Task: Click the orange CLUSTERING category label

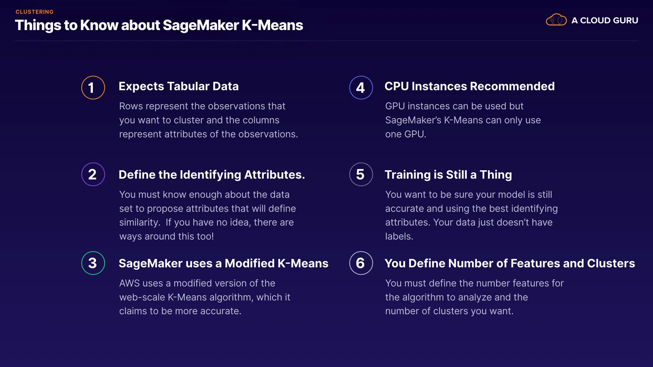Action: pyautogui.click(x=34, y=12)
